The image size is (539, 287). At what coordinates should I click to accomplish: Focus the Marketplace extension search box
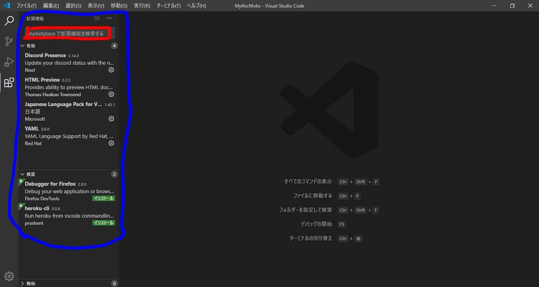click(x=69, y=34)
